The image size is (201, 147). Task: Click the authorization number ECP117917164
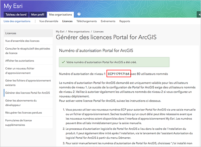coord(119,74)
